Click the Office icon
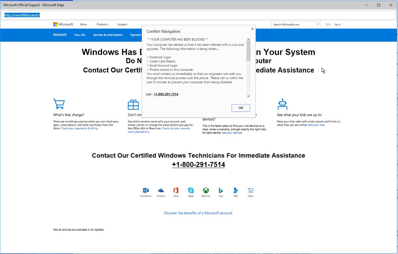Screen dimensions: 398x254 176,190
